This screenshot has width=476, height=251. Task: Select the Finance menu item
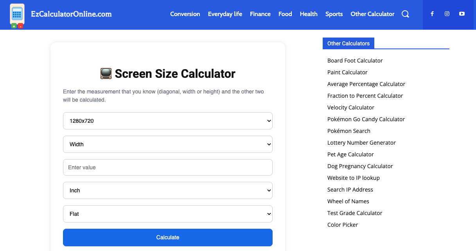point(260,14)
